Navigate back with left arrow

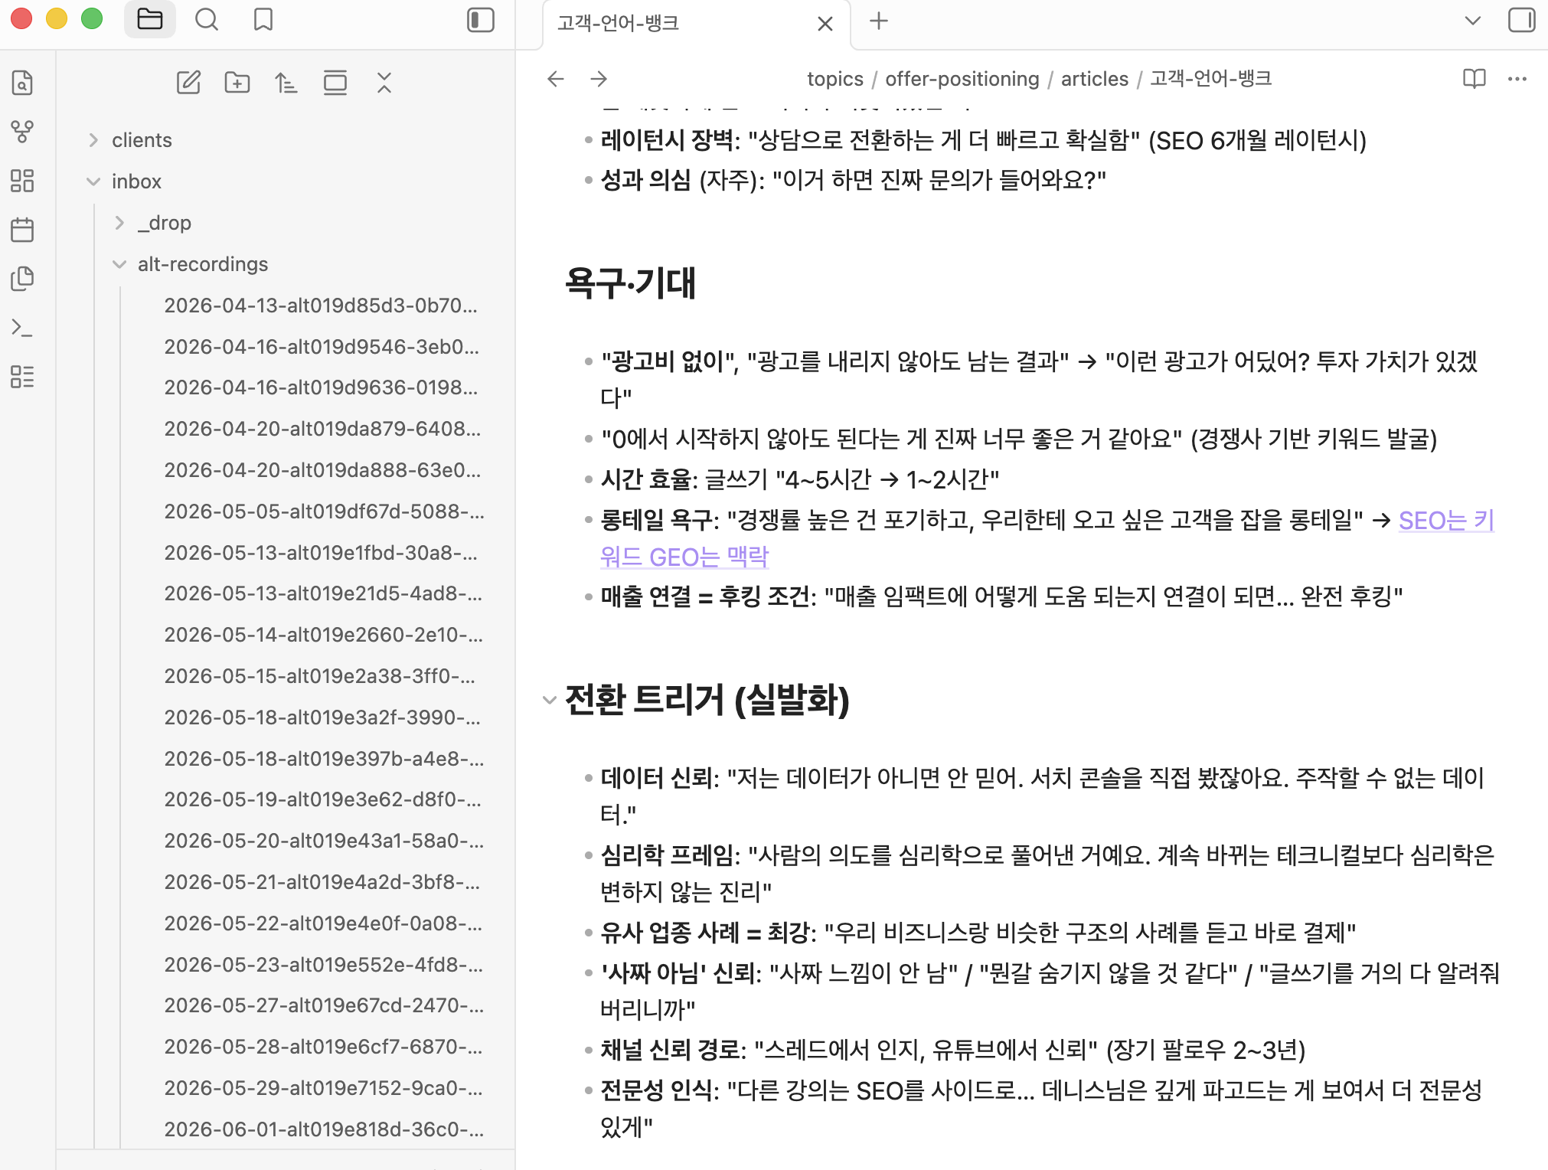click(x=556, y=79)
